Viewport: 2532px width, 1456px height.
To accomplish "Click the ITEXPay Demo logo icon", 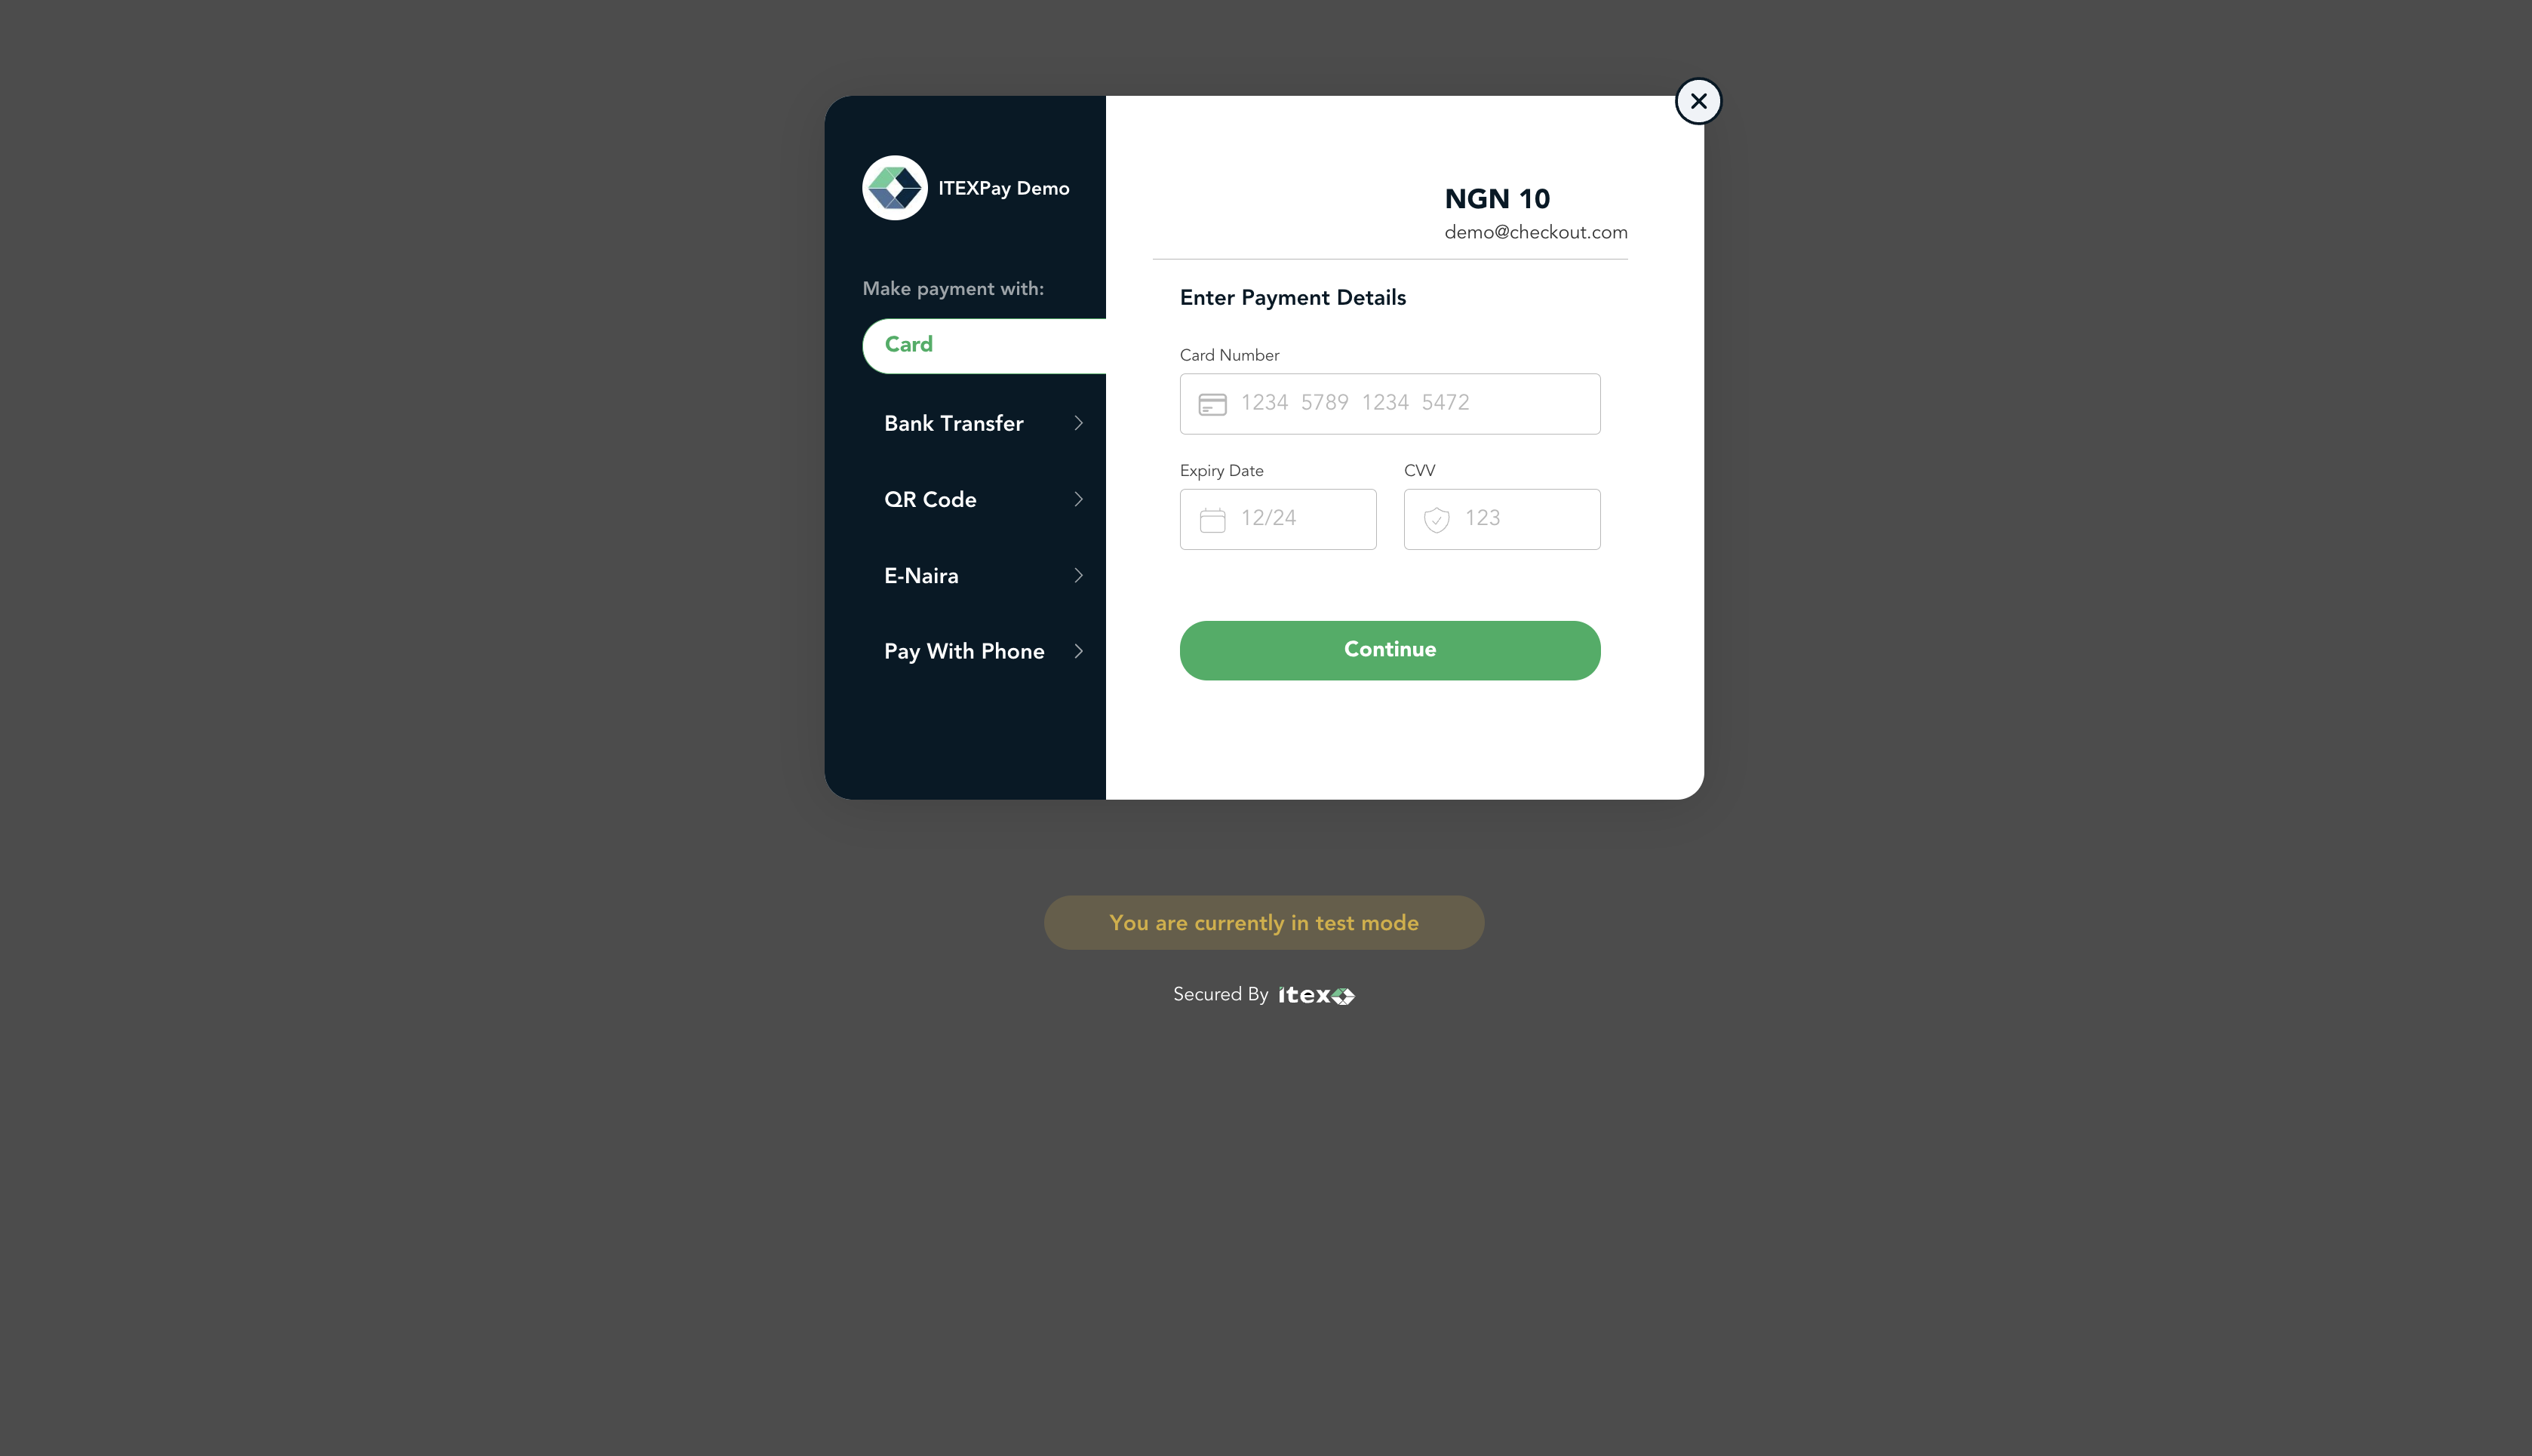I will tap(894, 188).
